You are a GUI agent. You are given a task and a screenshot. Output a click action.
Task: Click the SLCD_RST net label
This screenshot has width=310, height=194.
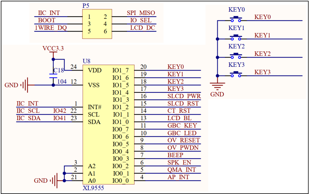click(x=183, y=104)
